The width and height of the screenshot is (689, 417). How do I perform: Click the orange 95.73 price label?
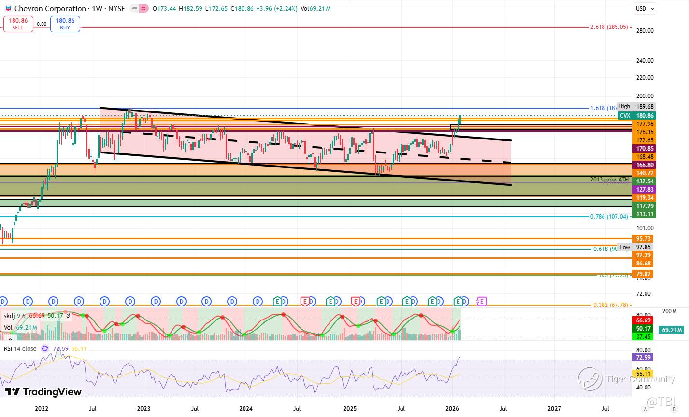pos(644,239)
